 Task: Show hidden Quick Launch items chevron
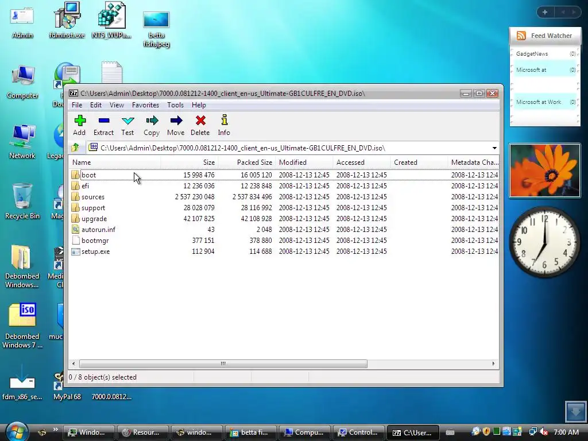point(56,430)
